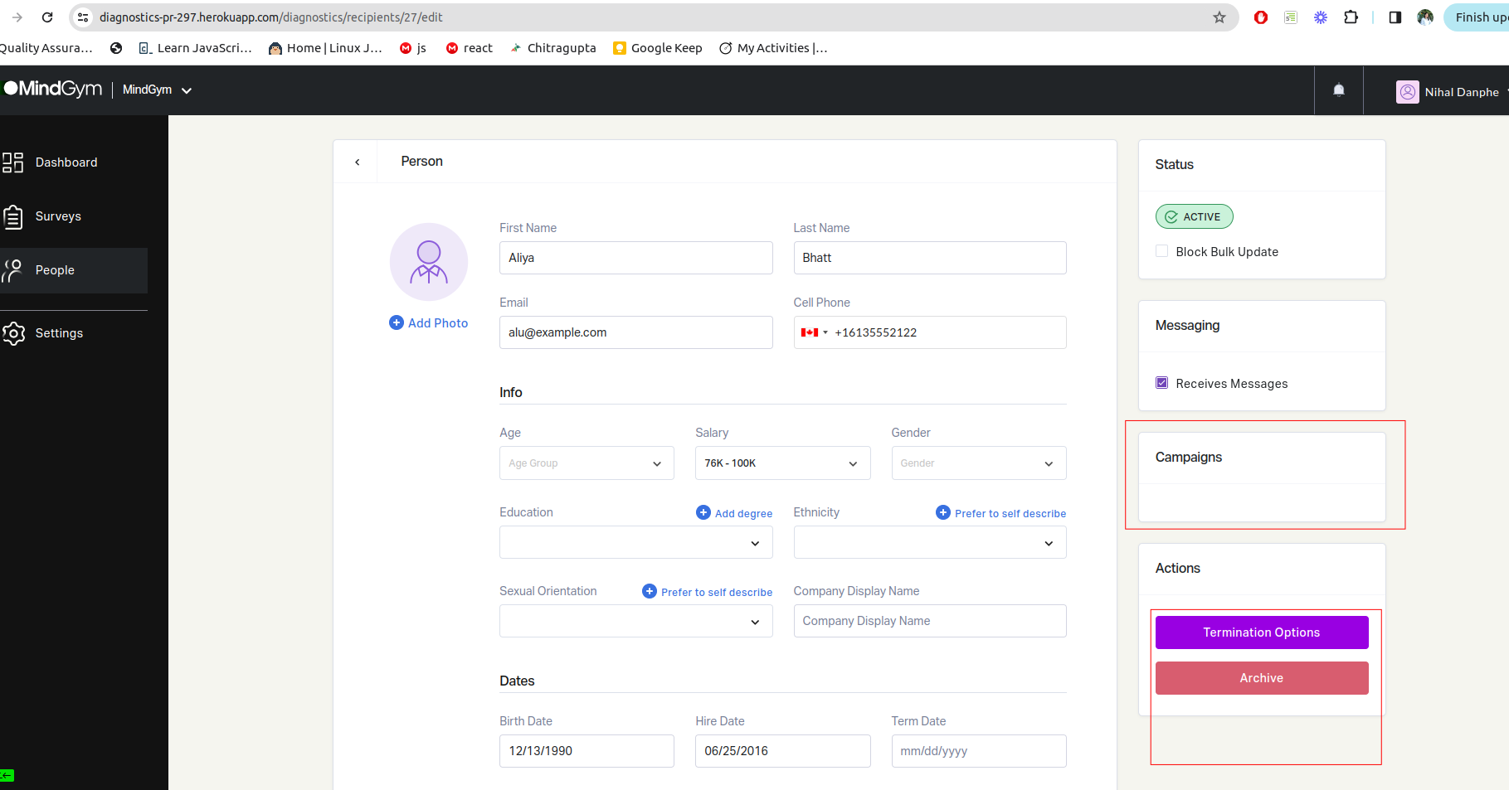This screenshot has height=790, width=1509.
Task: Click Prefer to self describe for Sexual Orientation
Action: click(x=708, y=592)
